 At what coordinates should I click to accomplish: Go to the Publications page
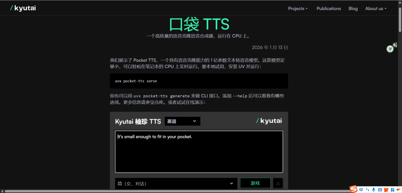pyautogui.click(x=329, y=9)
